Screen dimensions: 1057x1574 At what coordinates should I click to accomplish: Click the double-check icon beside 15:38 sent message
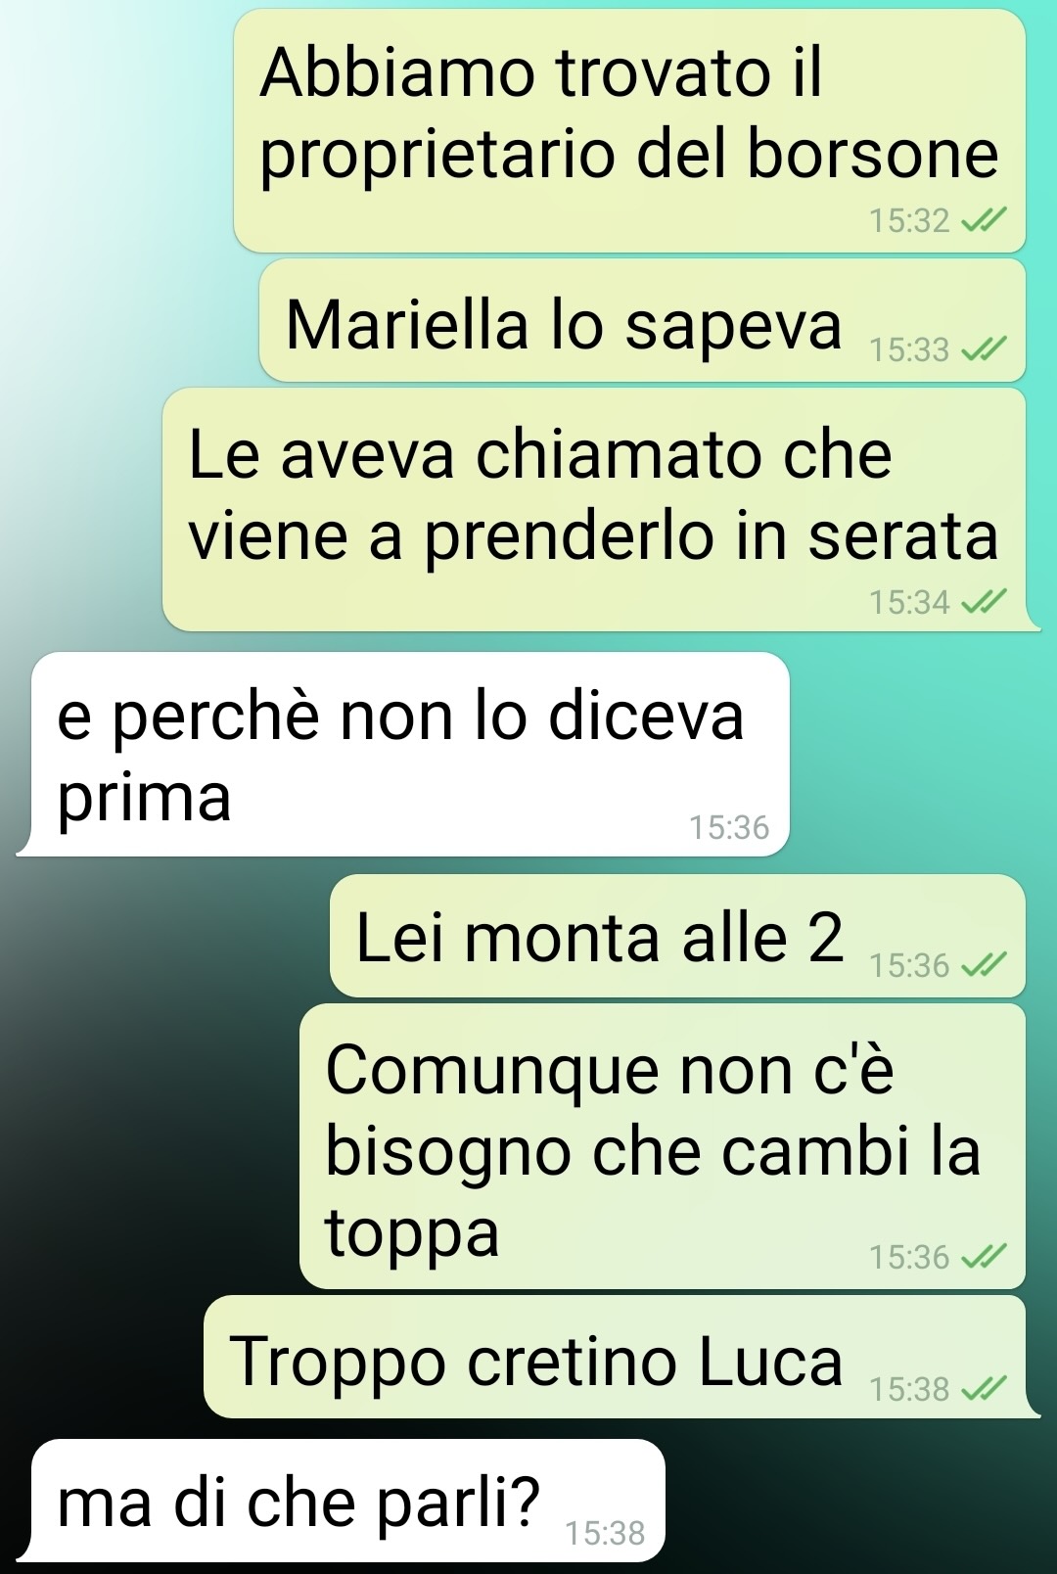point(983,1388)
